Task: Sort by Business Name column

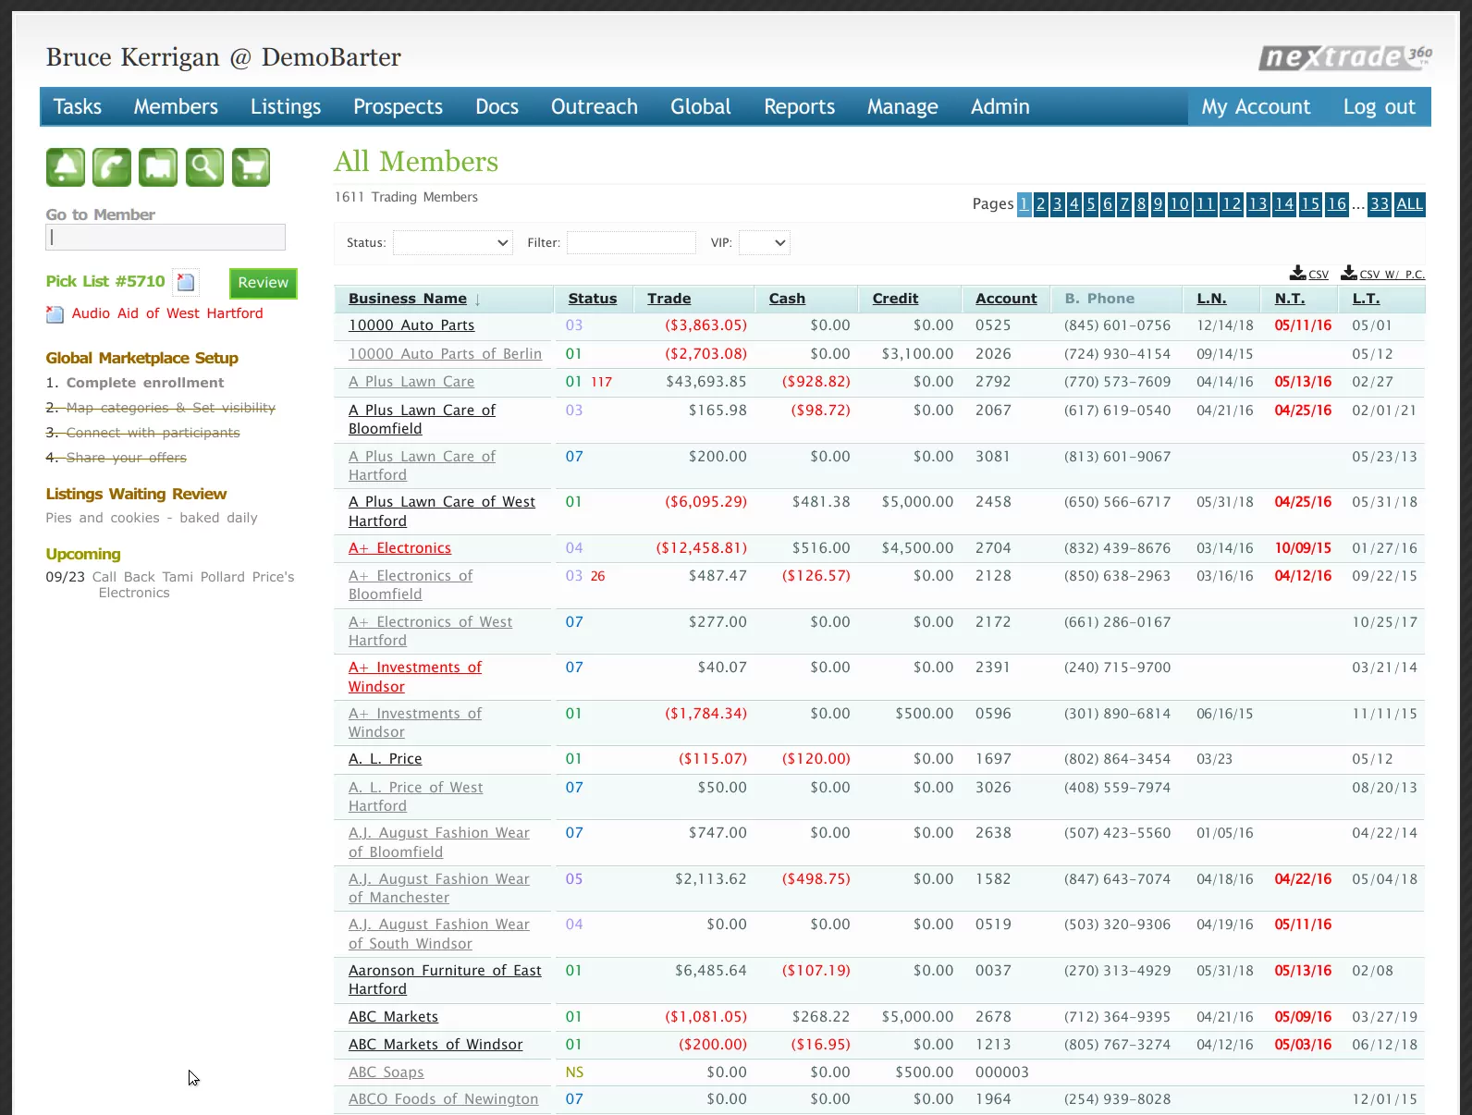Action: tap(408, 299)
